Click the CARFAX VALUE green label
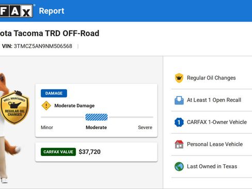252x189 pixels. pyautogui.click(x=58, y=152)
